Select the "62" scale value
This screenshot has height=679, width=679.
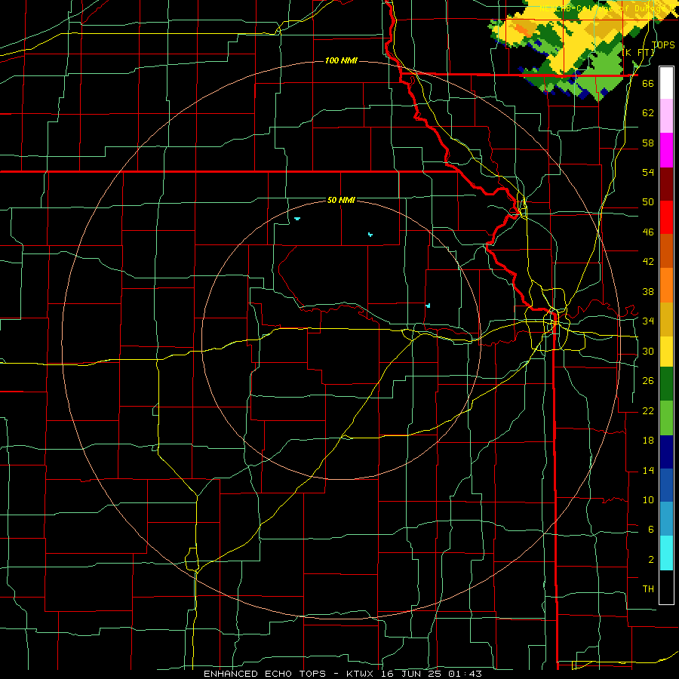point(648,112)
